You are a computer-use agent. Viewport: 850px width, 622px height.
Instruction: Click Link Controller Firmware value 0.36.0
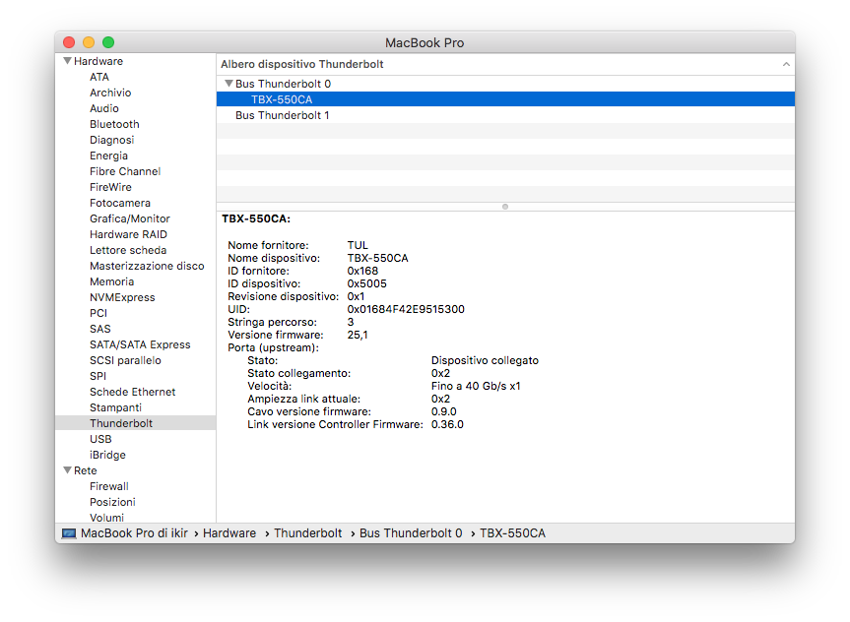click(447, 424)
